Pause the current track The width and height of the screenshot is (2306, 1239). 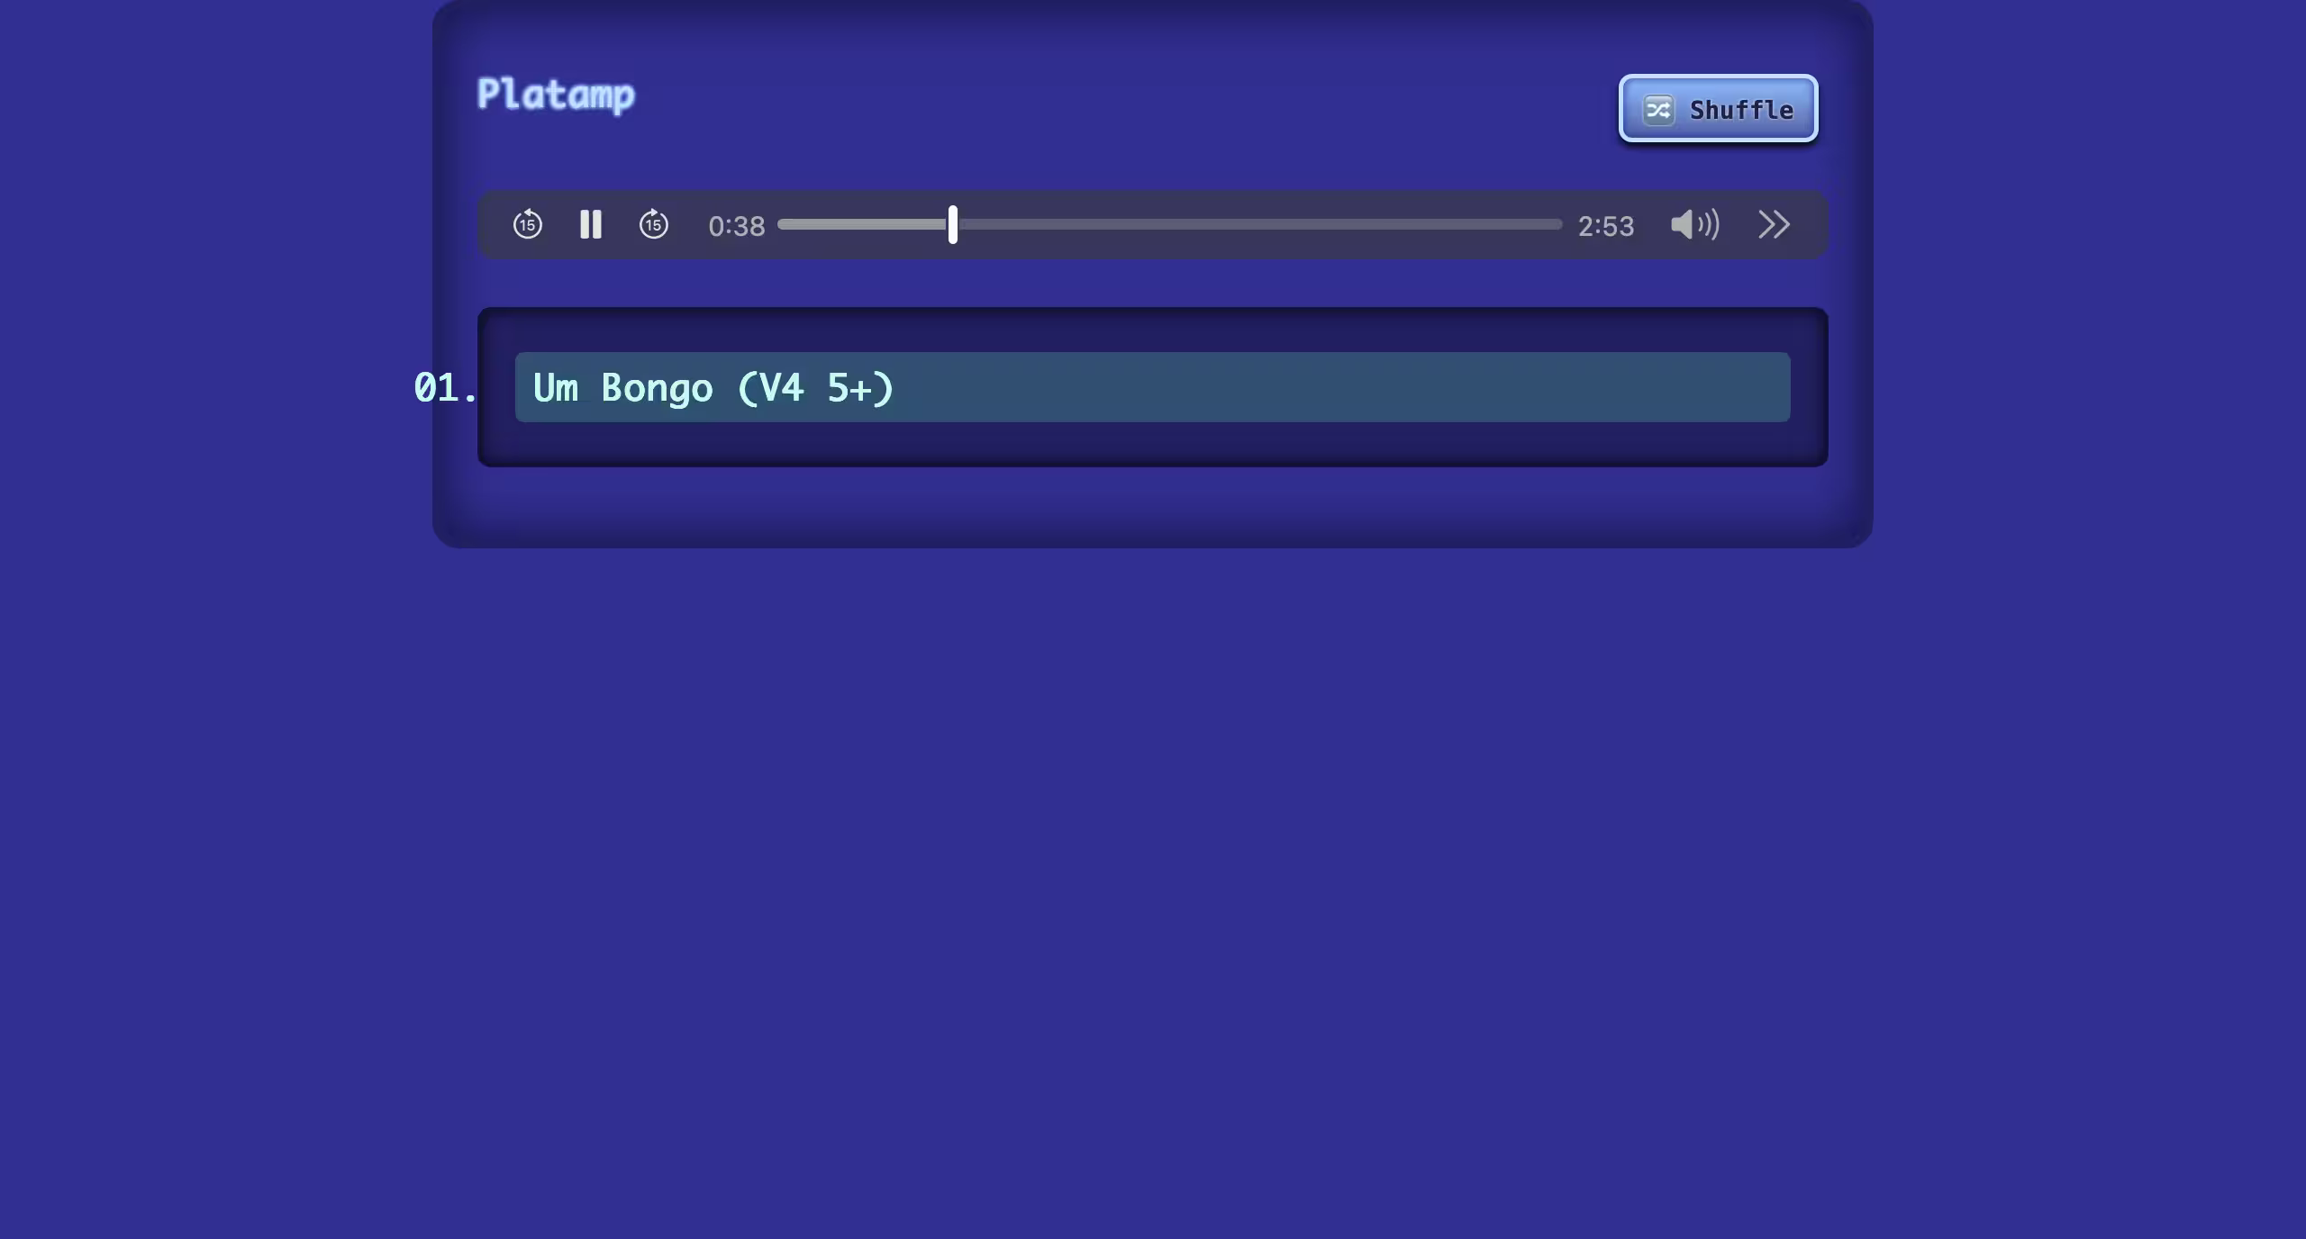[x=591, y=224]
